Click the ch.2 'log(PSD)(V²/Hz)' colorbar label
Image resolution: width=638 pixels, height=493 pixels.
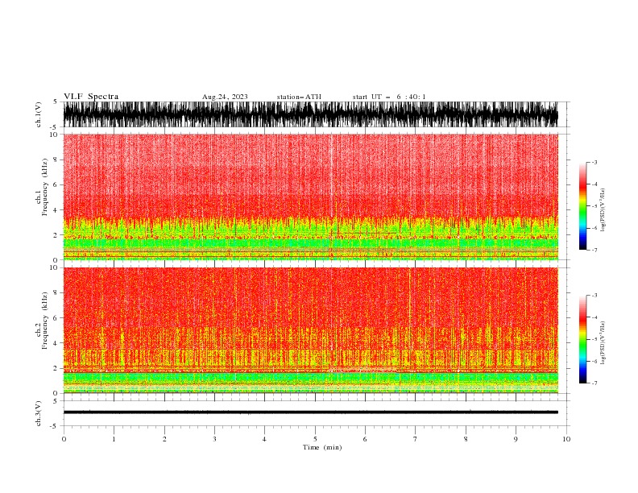coord(603,342)
